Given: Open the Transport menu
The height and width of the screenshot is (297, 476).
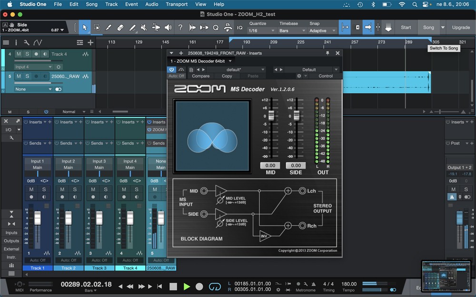Looking at the screenshot, I should [177, 4].
